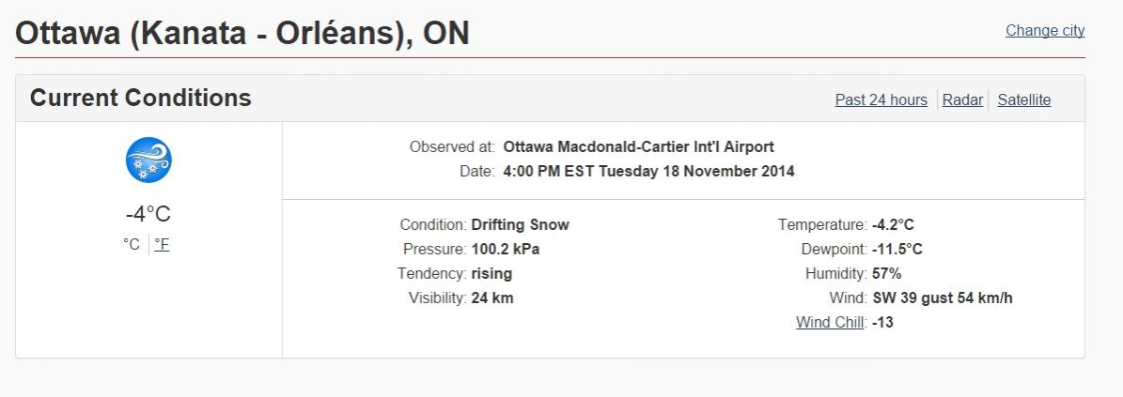1123x397 pixels.
Task: Click the SW 39 gust 54 km/h wind value
Action: pos(942,298)
